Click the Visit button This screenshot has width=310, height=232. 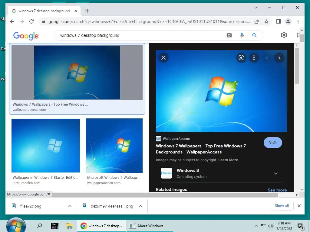[x=273, y=143]
